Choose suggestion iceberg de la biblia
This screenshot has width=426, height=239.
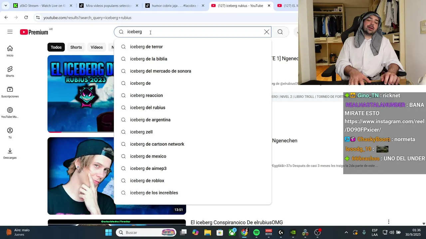(x=193, y=59)
